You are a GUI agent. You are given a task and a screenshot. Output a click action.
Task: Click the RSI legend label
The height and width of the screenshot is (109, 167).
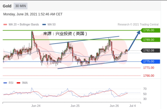[x=11, y=83]
